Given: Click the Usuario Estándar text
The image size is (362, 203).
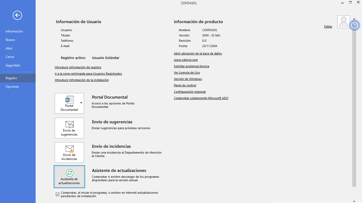Looking at the screenshot, I should 106,58.
